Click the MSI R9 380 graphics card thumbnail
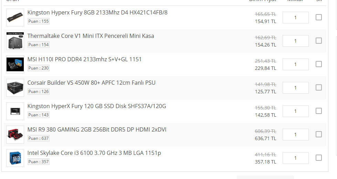Image resolution: width=337 pixels, height=179 pixels. pos(15,135)
